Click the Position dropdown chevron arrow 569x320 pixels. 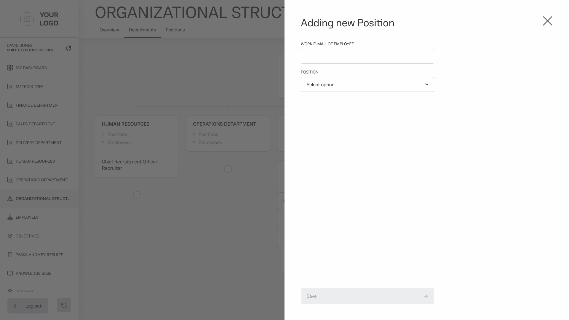click(427, 84)
